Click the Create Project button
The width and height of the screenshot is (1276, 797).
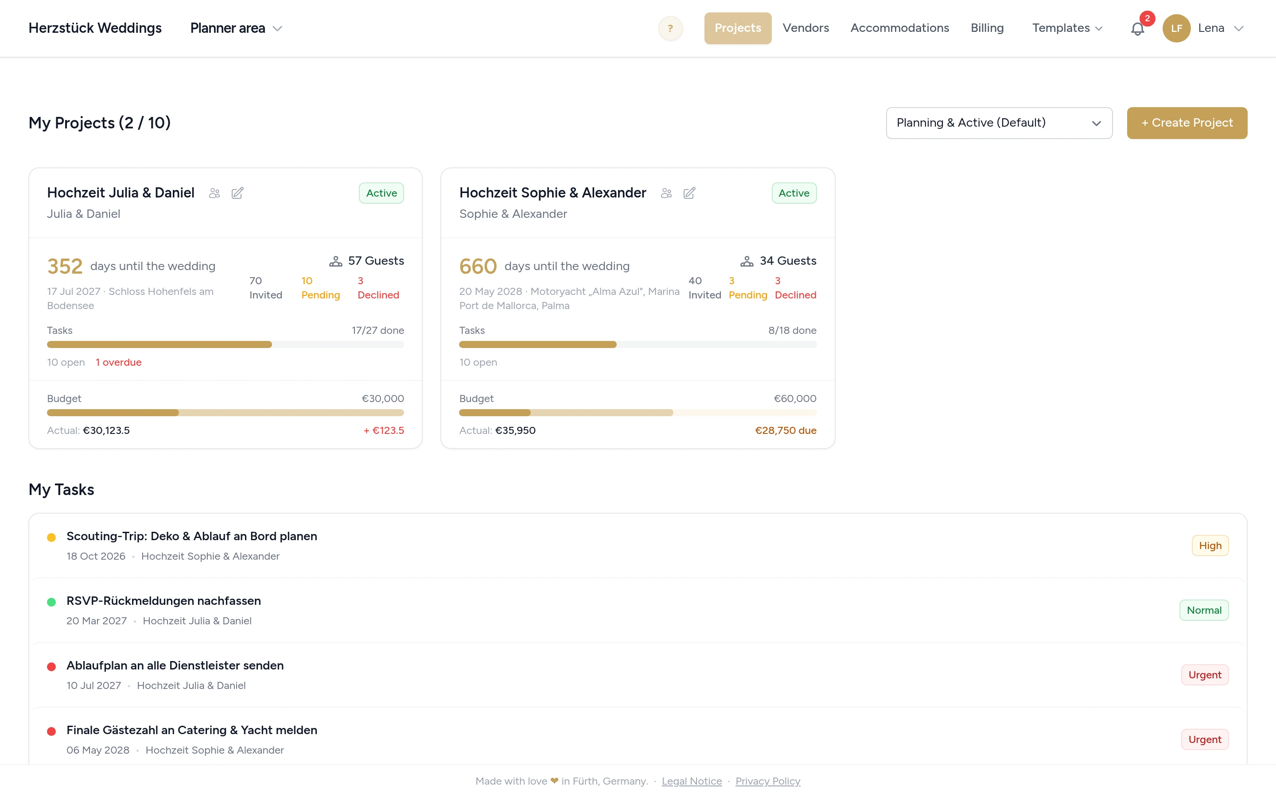(x=1187, y=124)
